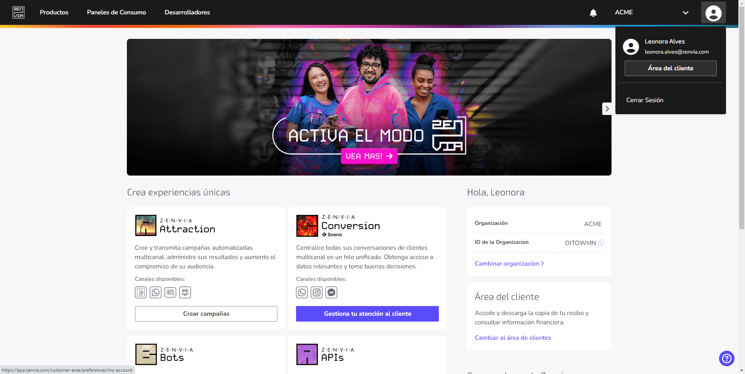
Task: Click the SMS channel icon under Attraction
Action: [141, 292]
